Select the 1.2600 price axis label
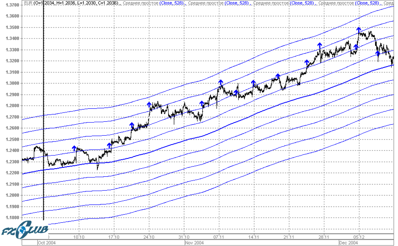Viewport: 398px width, 246px height. (12, 128)
